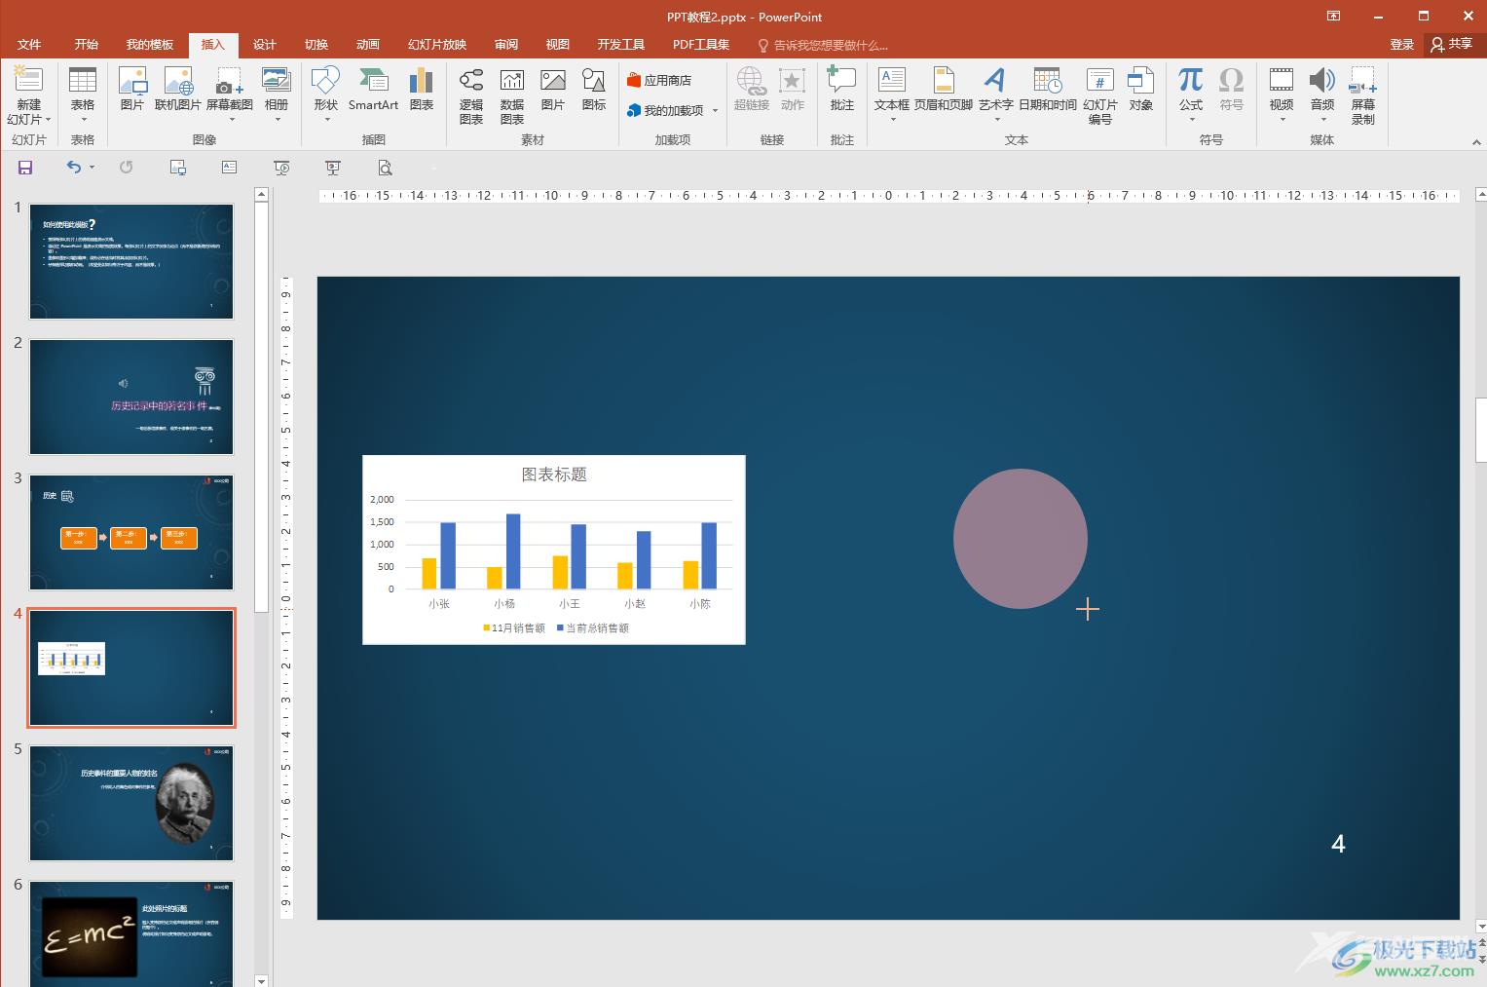The width and height of the screenshot is (1487, 987).
Task: Insert a SmartArt graphic
Action: (x=373, y=89)
